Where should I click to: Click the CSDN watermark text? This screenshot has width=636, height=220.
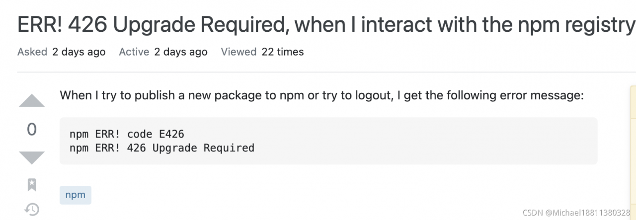click(534, 212)
